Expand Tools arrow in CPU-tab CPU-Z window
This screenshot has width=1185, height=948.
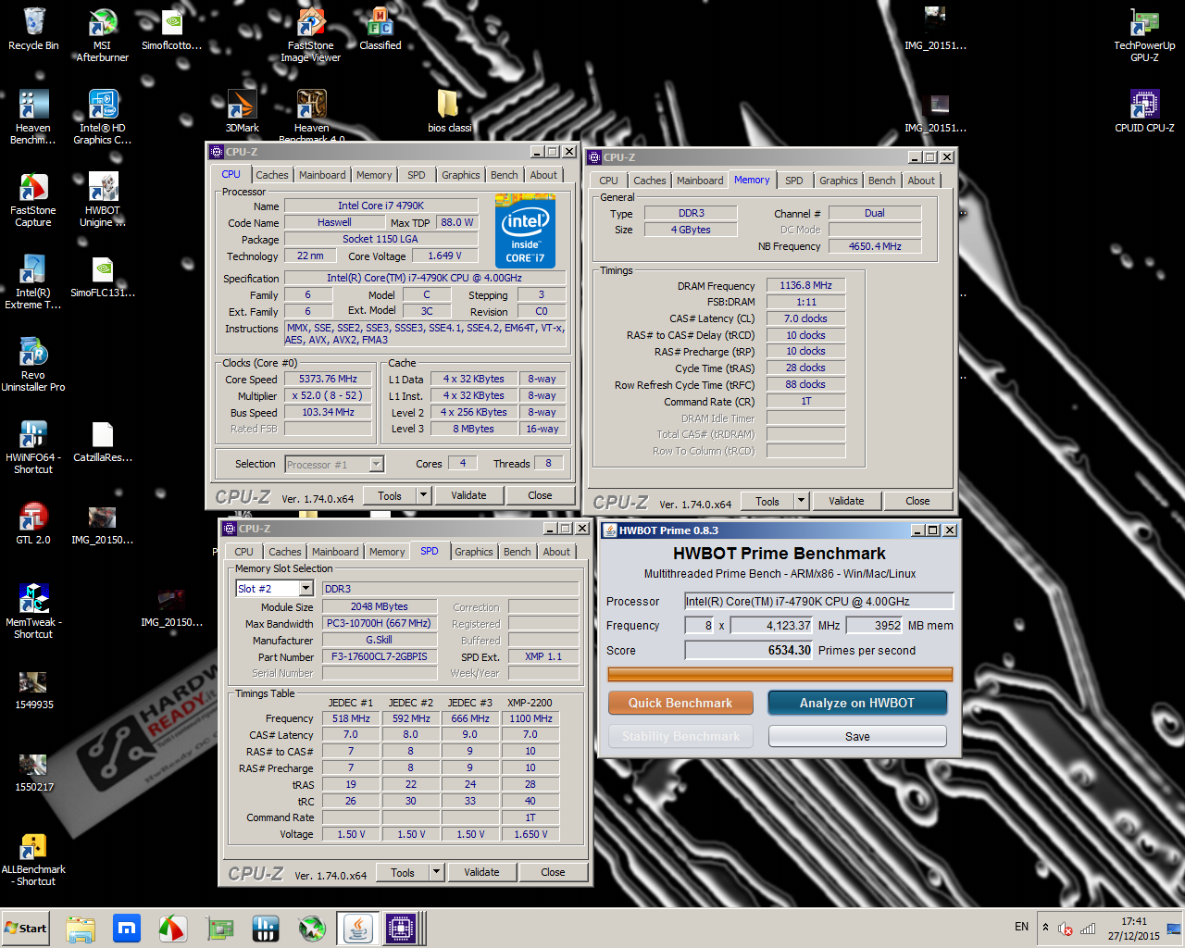[x=423, y=495]
